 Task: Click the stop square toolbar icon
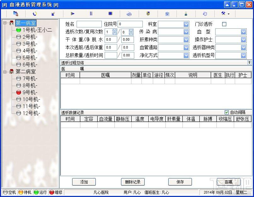click(110, 14)
